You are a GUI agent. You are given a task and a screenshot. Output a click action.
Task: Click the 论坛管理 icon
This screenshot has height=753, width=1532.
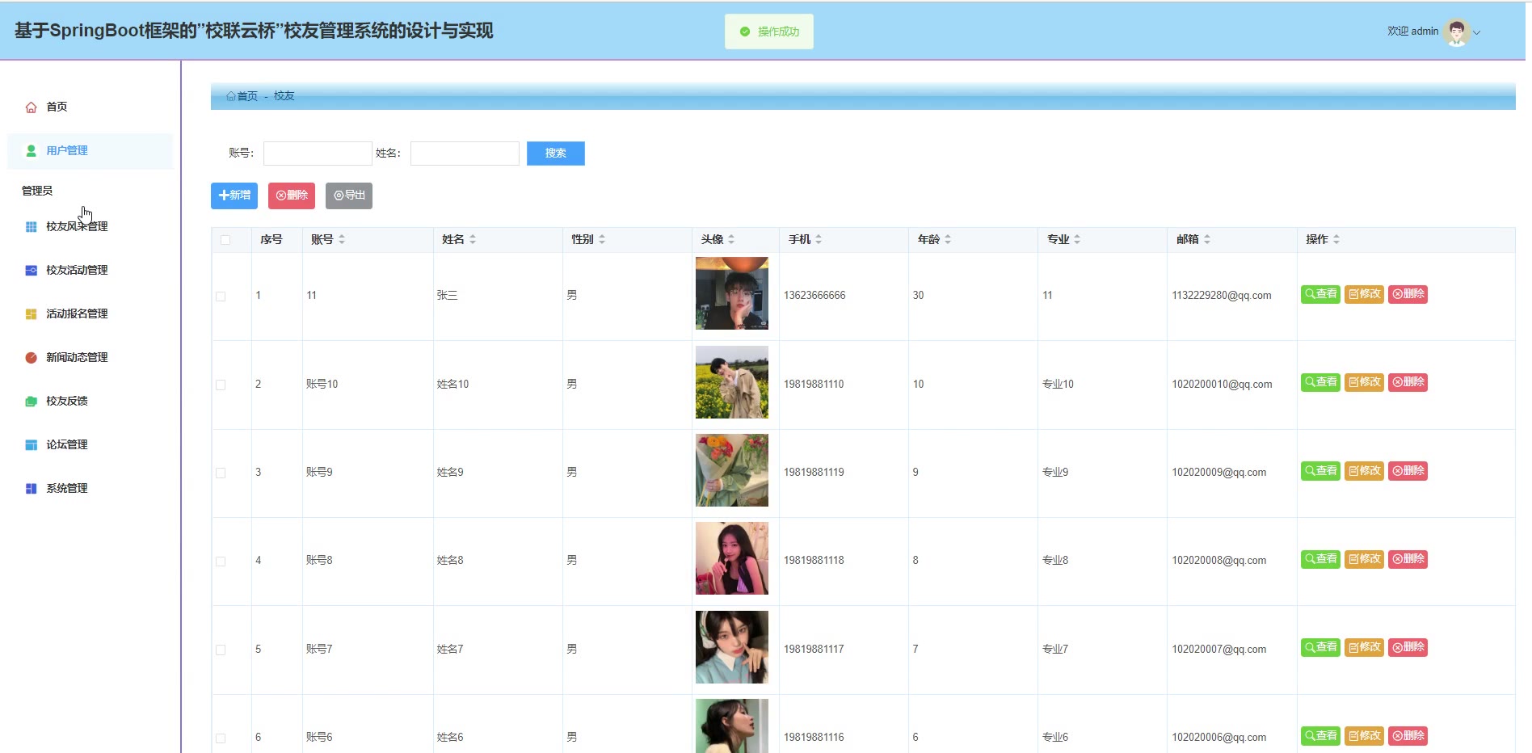coord(32,445)
